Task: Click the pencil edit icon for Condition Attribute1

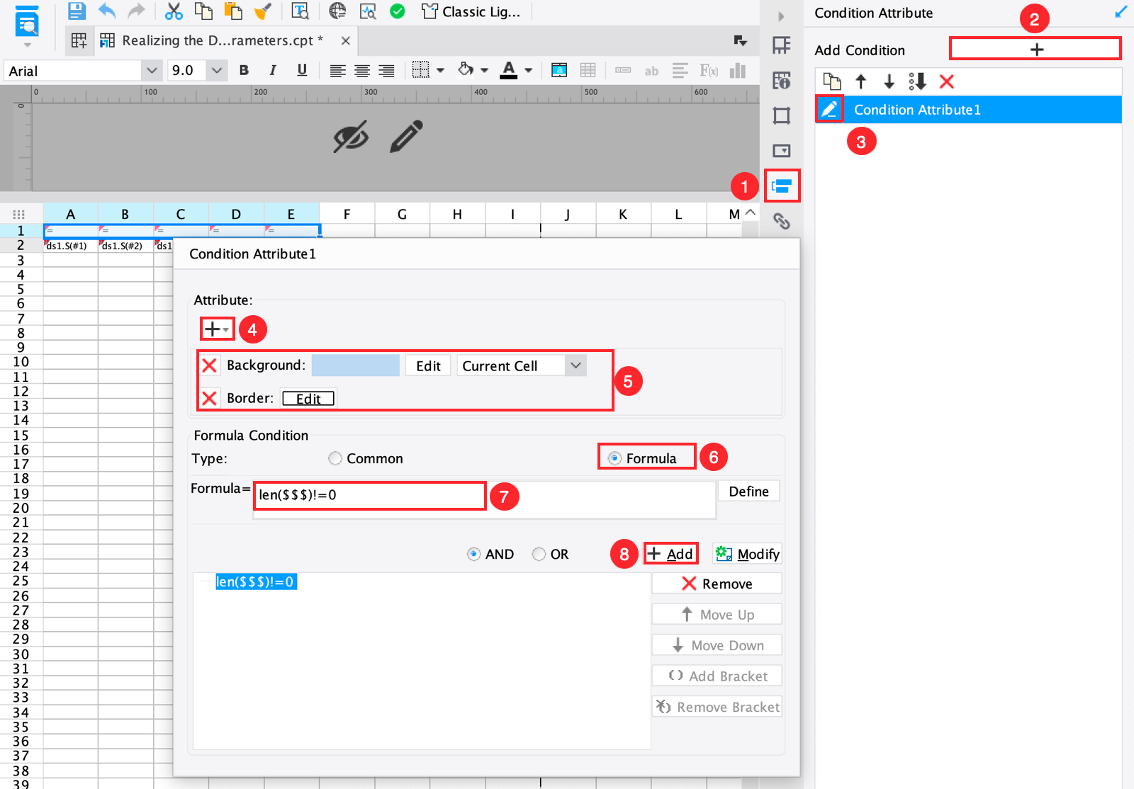Action: pyautogui.click(x=829, y=109)
